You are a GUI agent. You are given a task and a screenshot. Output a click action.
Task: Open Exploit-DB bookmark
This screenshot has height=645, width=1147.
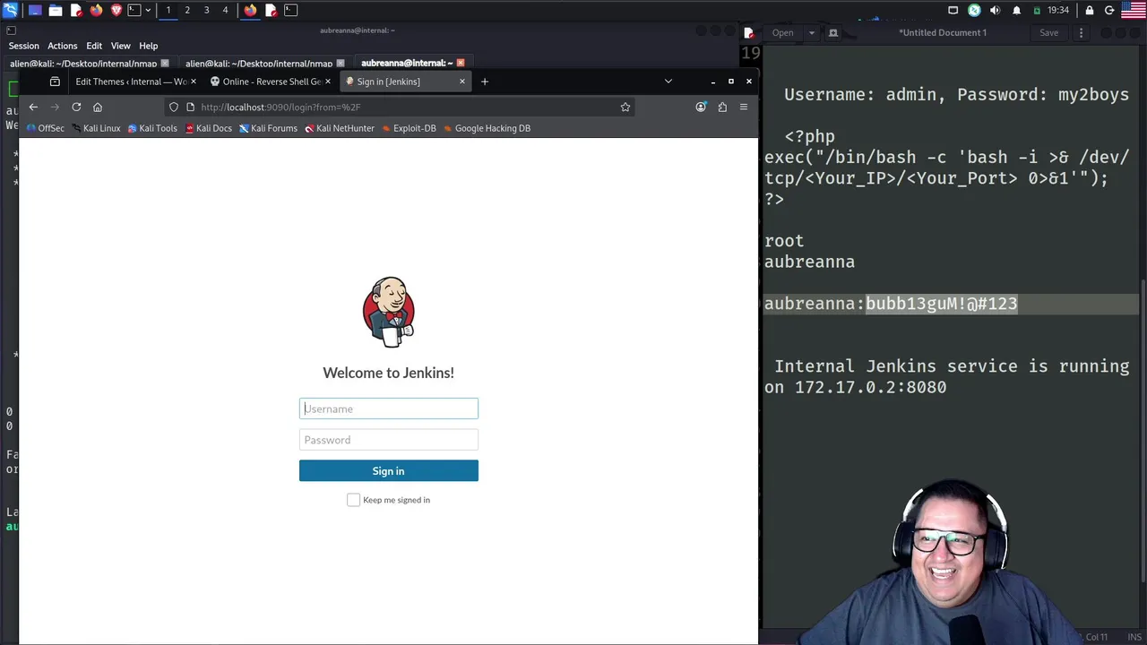[409, 128]
